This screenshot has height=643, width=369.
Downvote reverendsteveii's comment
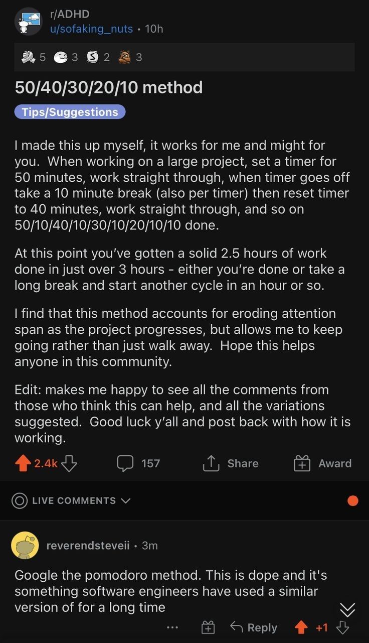[x=342, y=627]
